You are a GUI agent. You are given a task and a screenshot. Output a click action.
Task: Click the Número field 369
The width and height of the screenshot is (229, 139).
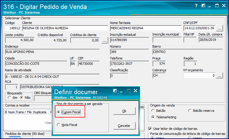(130, 52)
